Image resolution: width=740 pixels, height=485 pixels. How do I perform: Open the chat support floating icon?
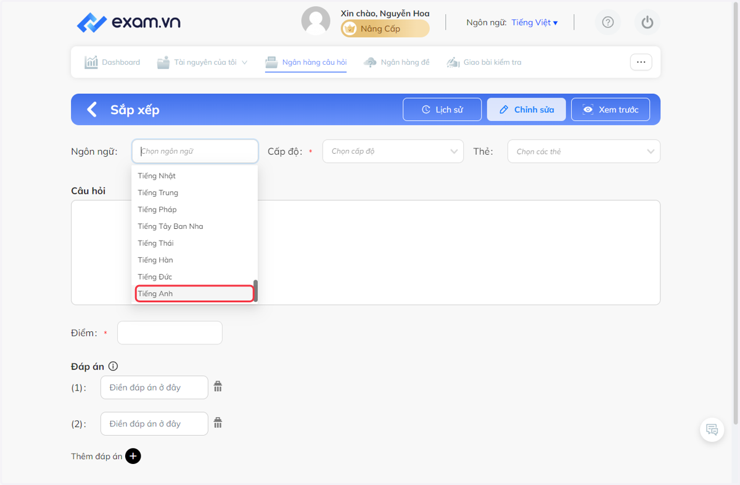pos(712,429)
